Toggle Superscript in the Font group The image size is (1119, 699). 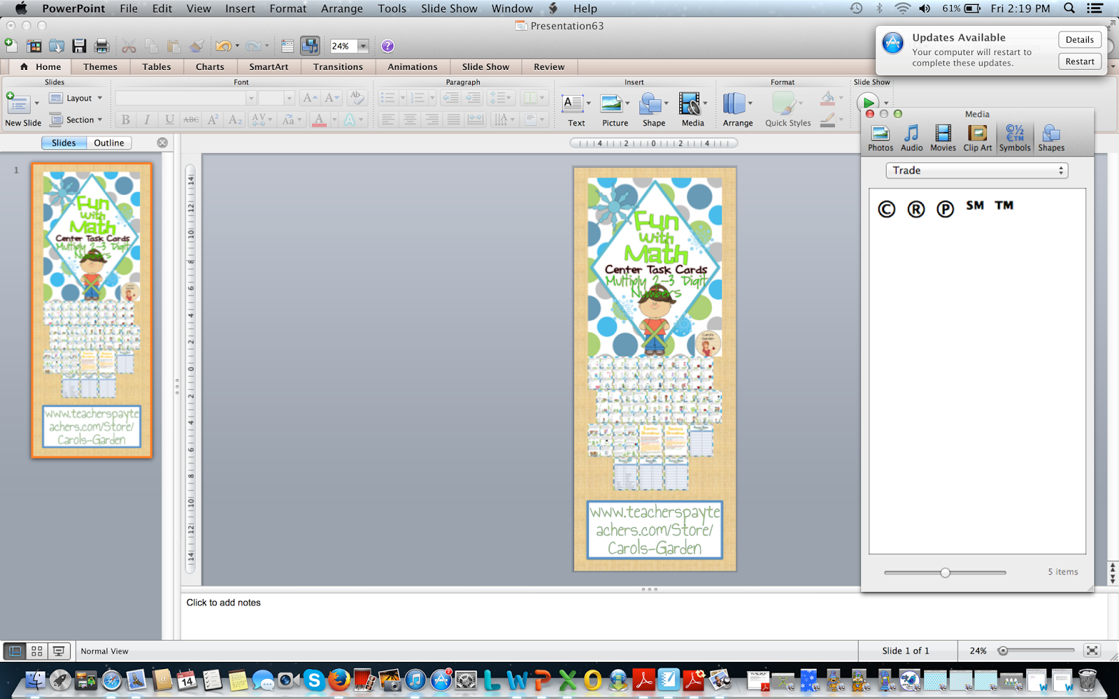pos(213,120)
